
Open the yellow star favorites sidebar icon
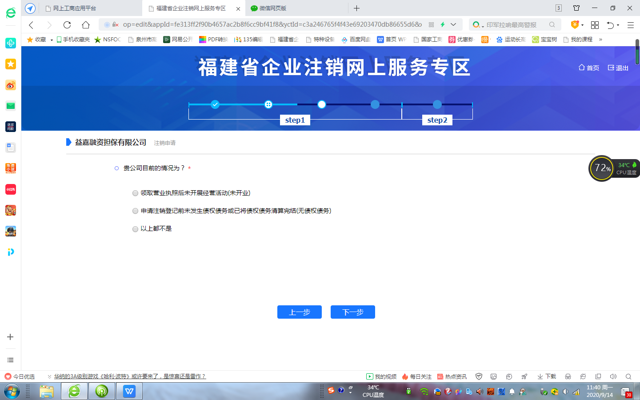[x=11, y=64]
